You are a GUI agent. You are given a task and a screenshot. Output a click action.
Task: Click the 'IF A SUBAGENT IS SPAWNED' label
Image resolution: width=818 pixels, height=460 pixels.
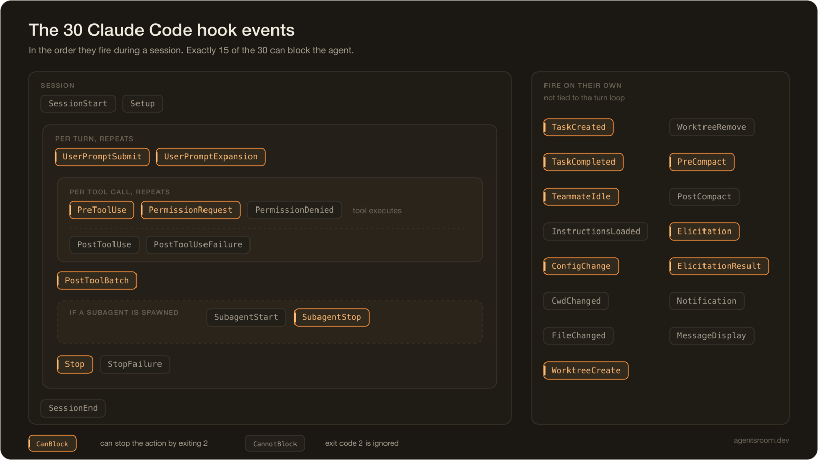pyautogui.click(x=124, y=313)
